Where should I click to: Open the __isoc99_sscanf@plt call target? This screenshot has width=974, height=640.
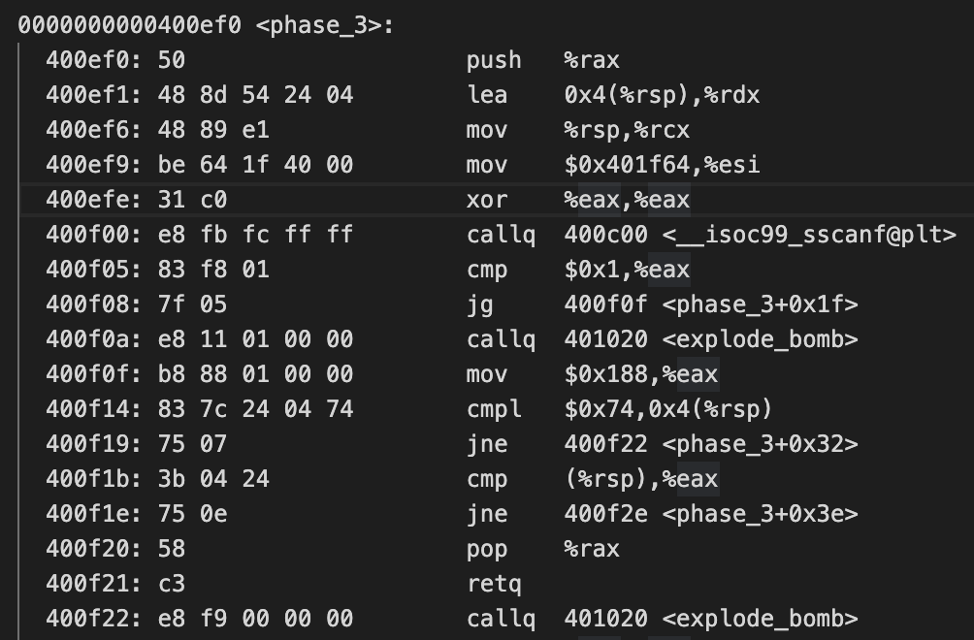tap(809, 235)
